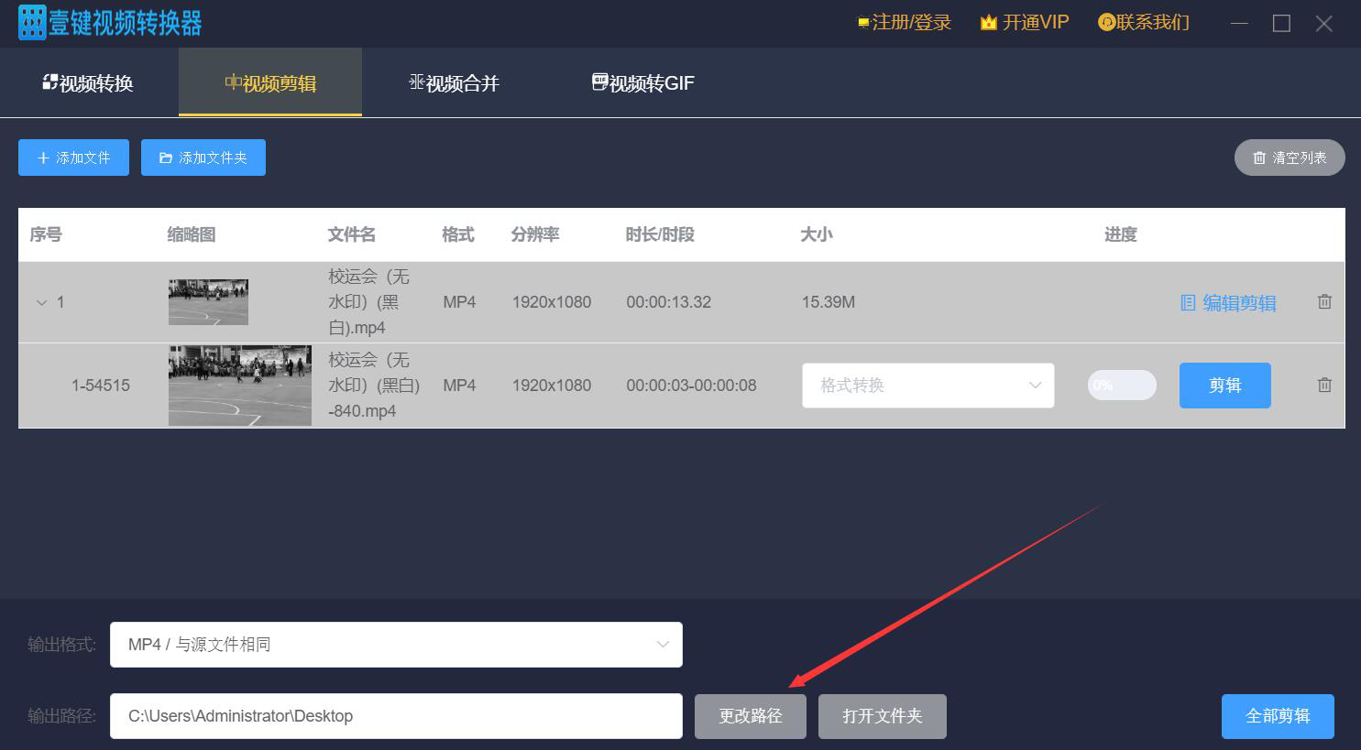Click 开通VIP to upgrade
This screenshot has height=750, width=1361.
click(1025, 23)
